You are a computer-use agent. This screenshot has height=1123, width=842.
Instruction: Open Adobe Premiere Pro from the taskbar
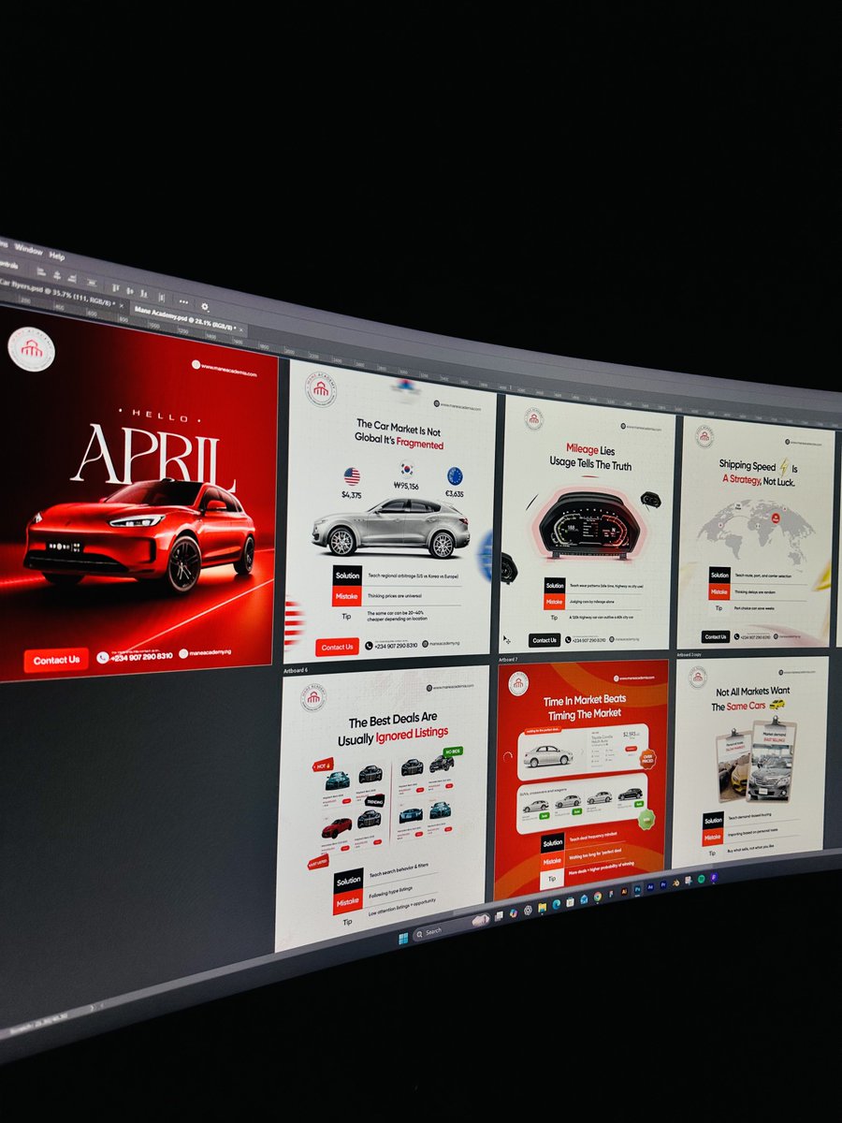point(662,885)
